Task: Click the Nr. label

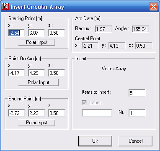Action: tap(121, 112)
